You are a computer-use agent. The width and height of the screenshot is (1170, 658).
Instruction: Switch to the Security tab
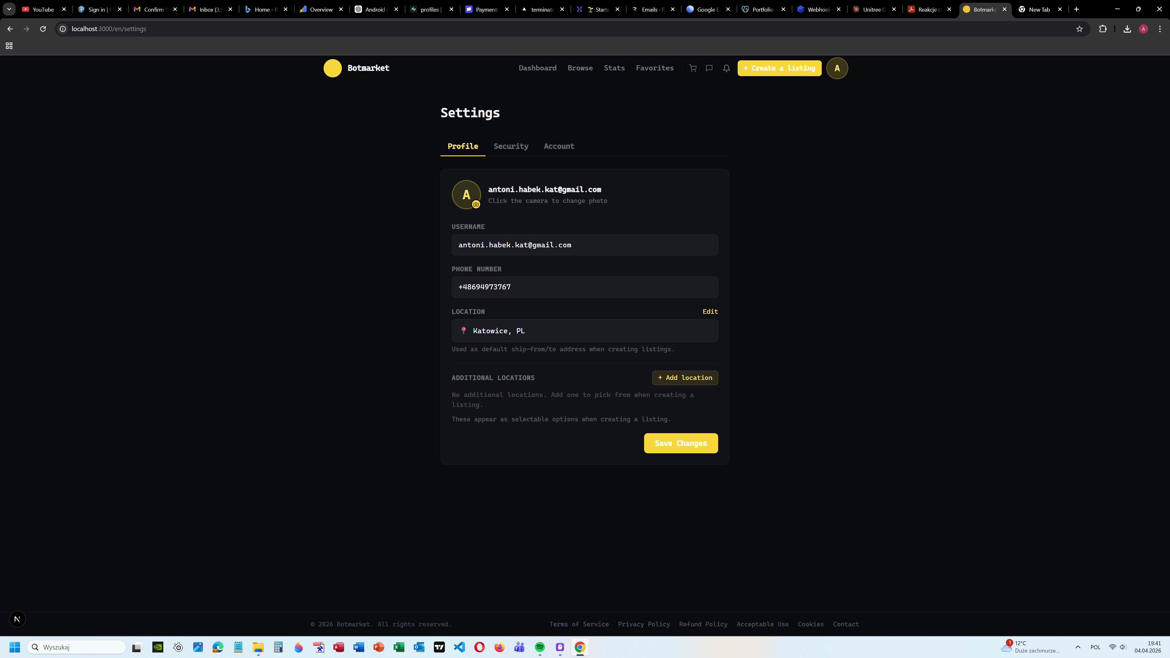coord(511,146)
